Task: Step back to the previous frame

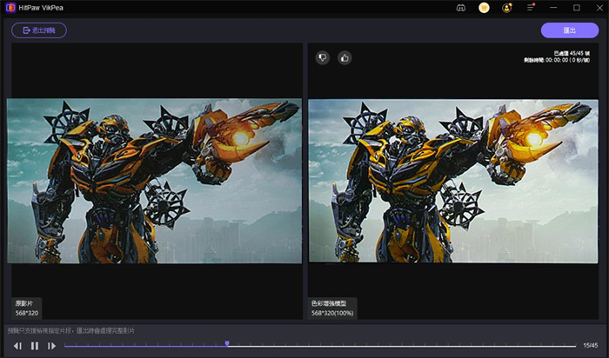Action: pos(17,346)
